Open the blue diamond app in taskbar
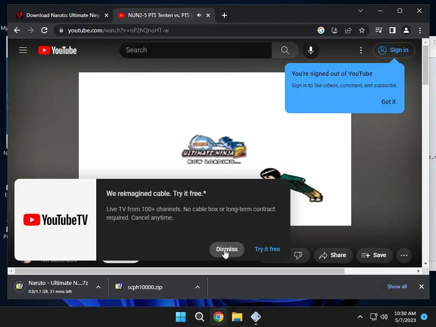This screenshot has width=436, height=327. 256,317
